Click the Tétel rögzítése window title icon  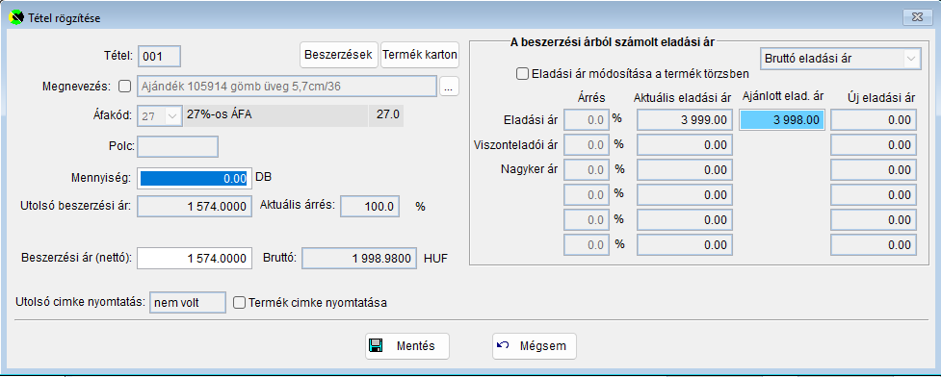[x=16, y=17]
